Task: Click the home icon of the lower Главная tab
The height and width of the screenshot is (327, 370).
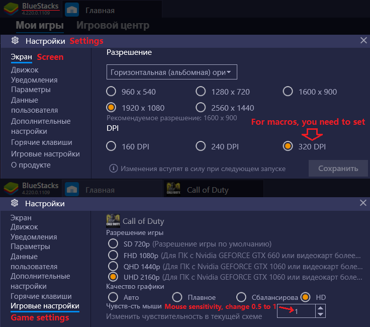Action: [72, 189]
